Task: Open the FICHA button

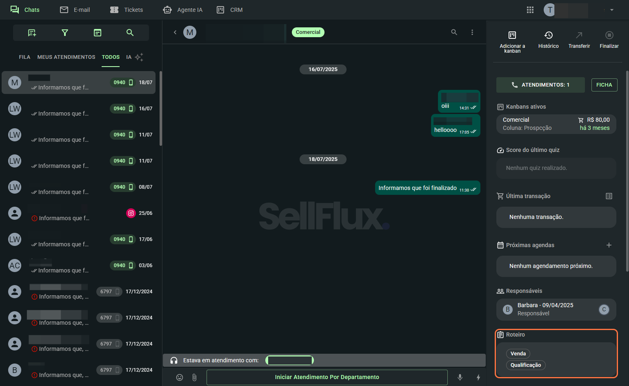Action: (604, 85)
